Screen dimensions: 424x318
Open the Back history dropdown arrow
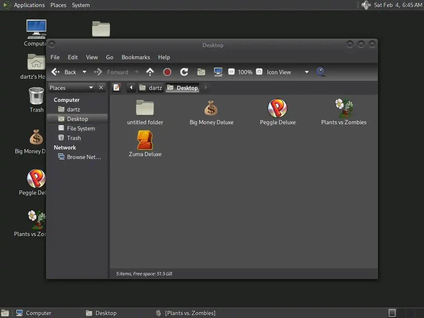click(x=84, y=72)
